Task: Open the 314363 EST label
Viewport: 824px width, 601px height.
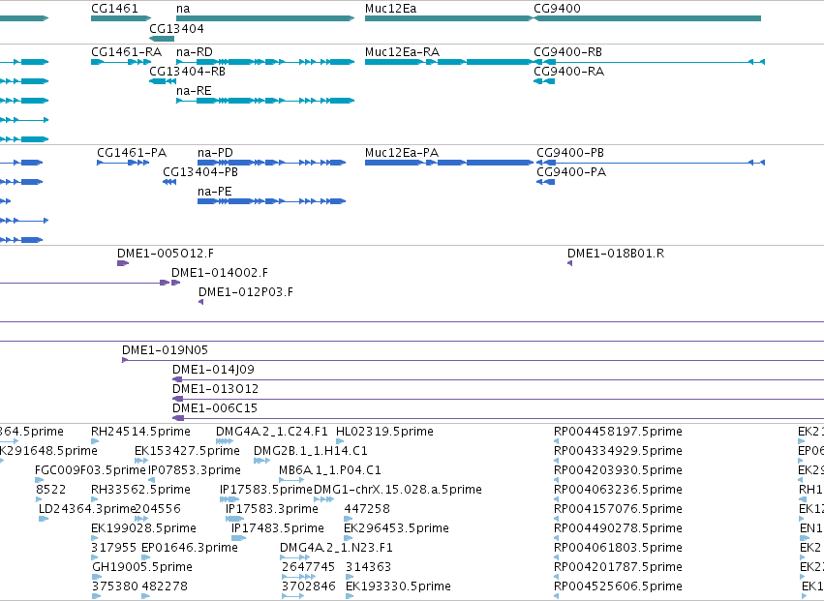Action: click(x=368, y=567)
